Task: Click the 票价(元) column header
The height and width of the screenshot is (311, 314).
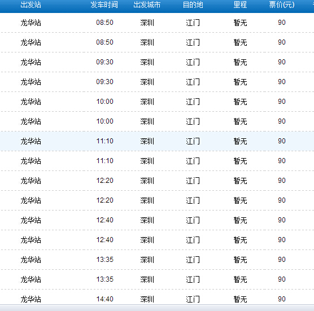Action: [x=282, y=5]
